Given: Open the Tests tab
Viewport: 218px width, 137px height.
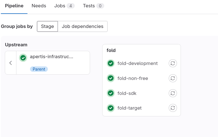Looking at the screenshot, I should 93,6.
